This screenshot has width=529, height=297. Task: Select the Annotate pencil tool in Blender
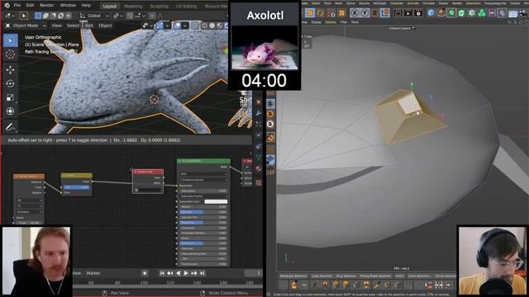tap(11, 127)
